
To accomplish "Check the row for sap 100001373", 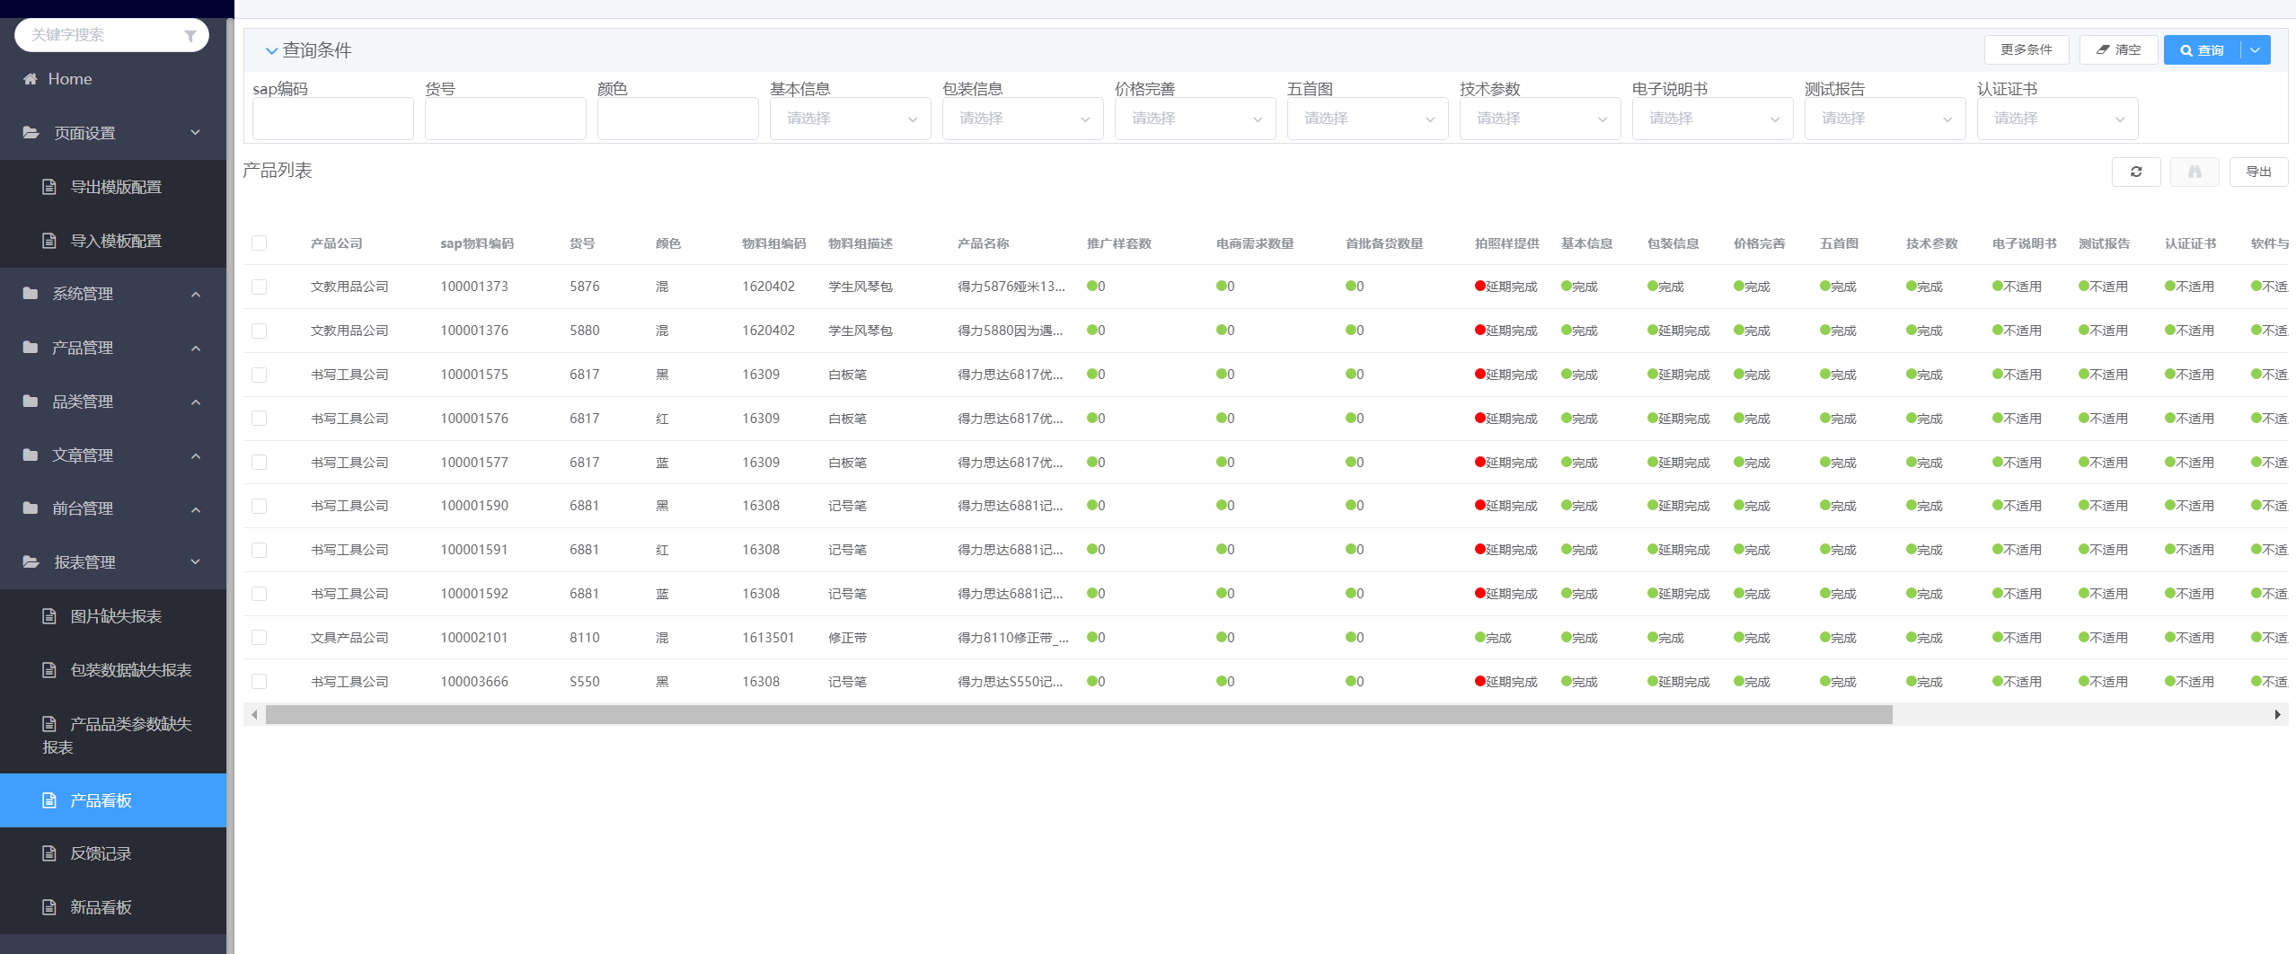I will [x=260, y=287].
